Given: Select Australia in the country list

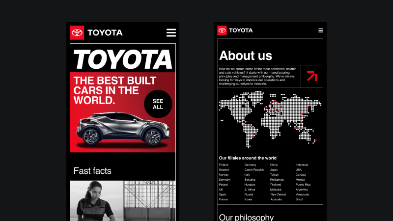Looking at the screenshot, I should tap(276, 199).
